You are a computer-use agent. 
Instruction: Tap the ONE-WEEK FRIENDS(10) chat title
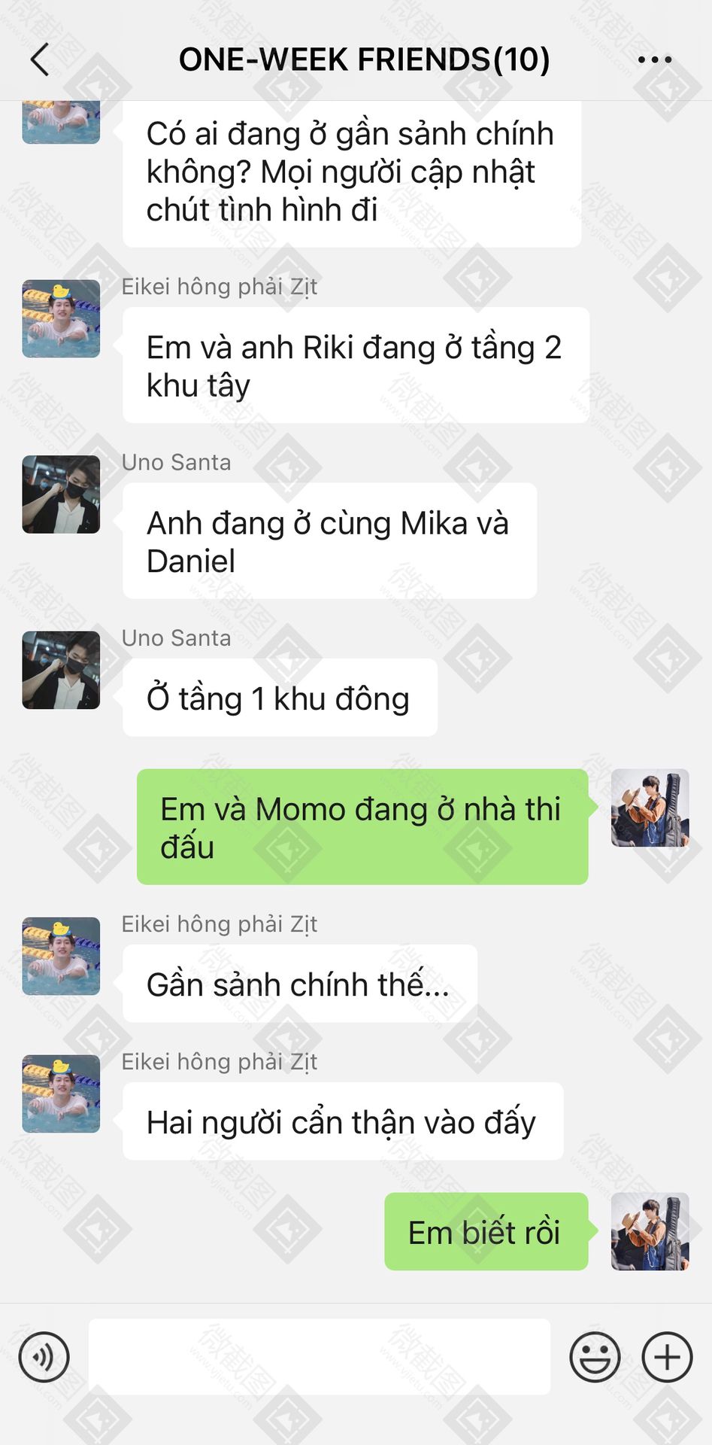364,59
